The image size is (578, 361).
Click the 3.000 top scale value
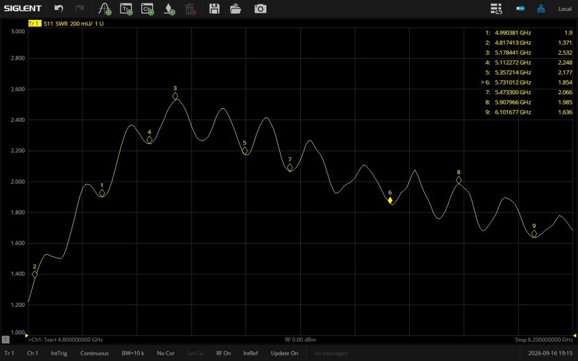pos(17,32)
